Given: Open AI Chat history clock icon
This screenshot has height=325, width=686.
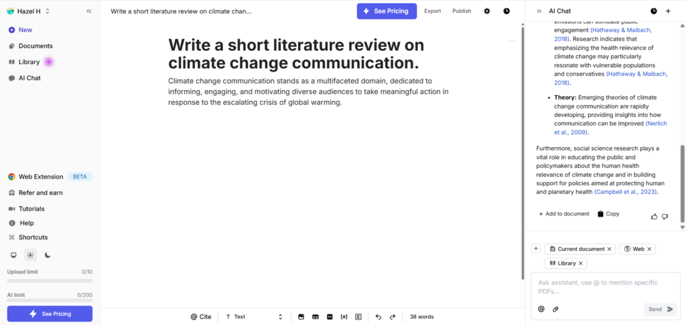Looking at the screenshot, I should coord(654,11).
